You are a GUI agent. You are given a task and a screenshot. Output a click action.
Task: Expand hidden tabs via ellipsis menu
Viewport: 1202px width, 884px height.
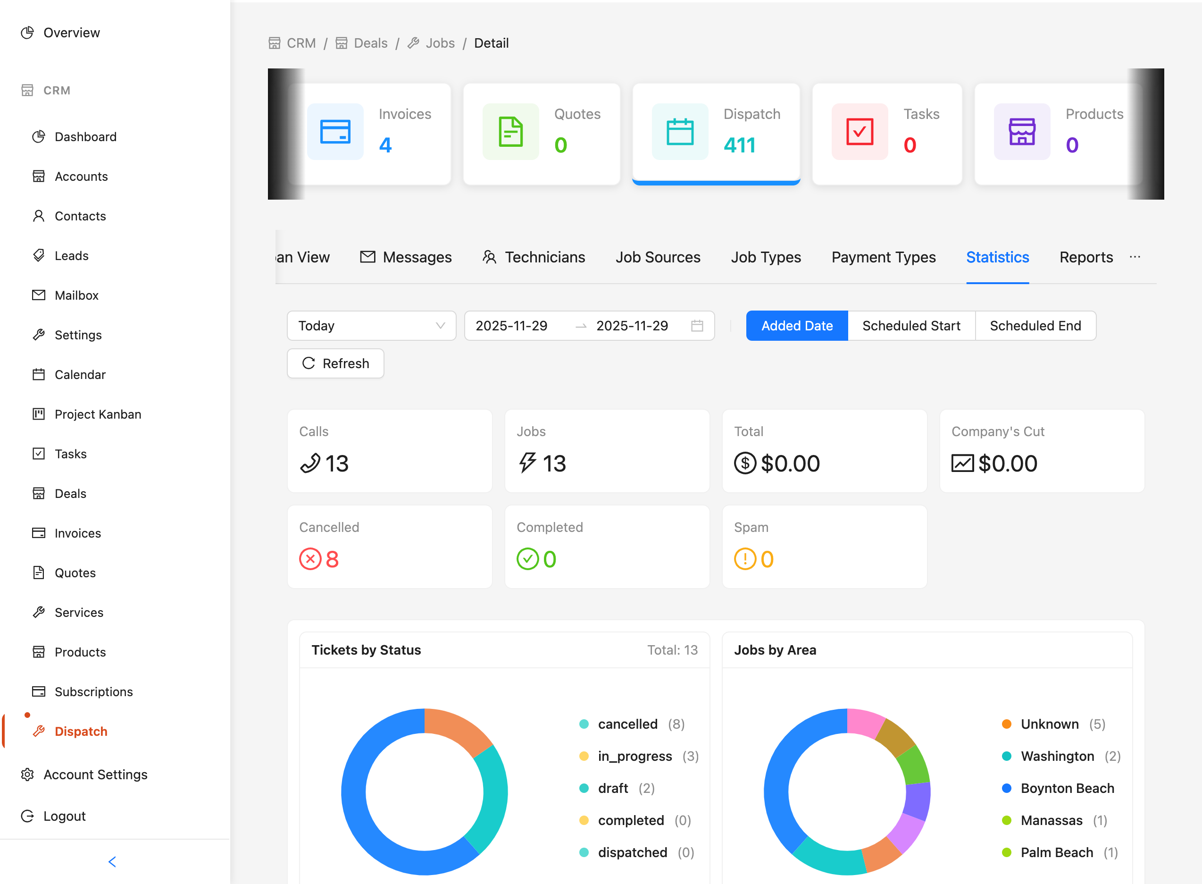1135,257
